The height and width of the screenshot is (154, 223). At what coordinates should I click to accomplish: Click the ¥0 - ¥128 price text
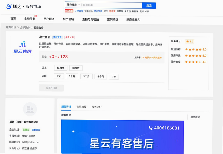coord(59,57)
